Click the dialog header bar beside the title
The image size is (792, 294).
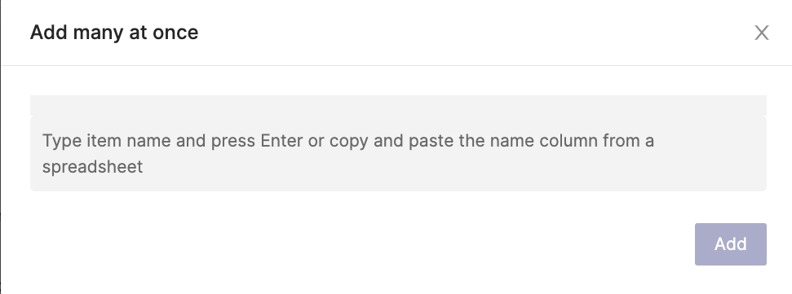click(475, 33)
